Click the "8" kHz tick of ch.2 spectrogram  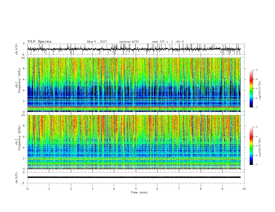(24, 126)
